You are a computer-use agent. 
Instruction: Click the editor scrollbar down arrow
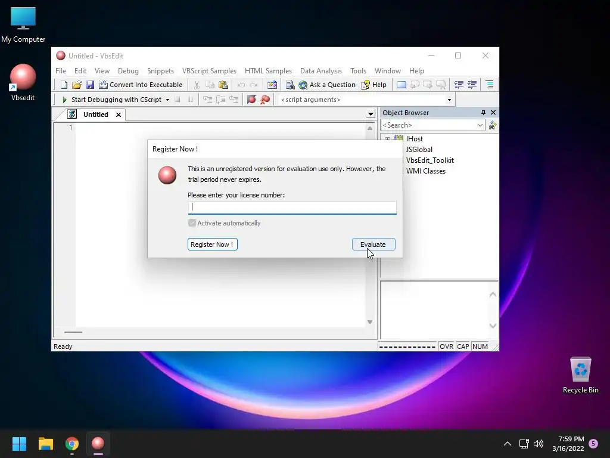pos(370,321)
